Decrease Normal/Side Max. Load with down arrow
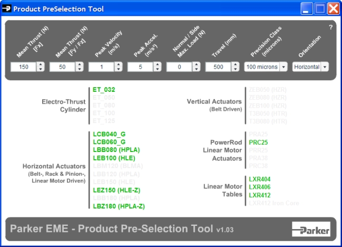This screenshot has height=247, width=342. [x=197, y=69]
